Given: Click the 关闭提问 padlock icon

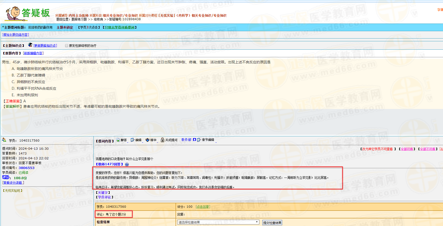Looking at the screenshot, I should pos(162,140).
